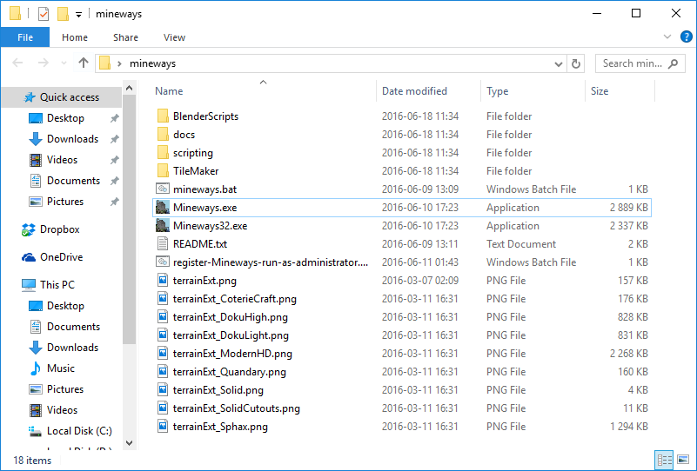
Task: Click the mineways.bat batch file icon
Action: (x=163, y=189)
